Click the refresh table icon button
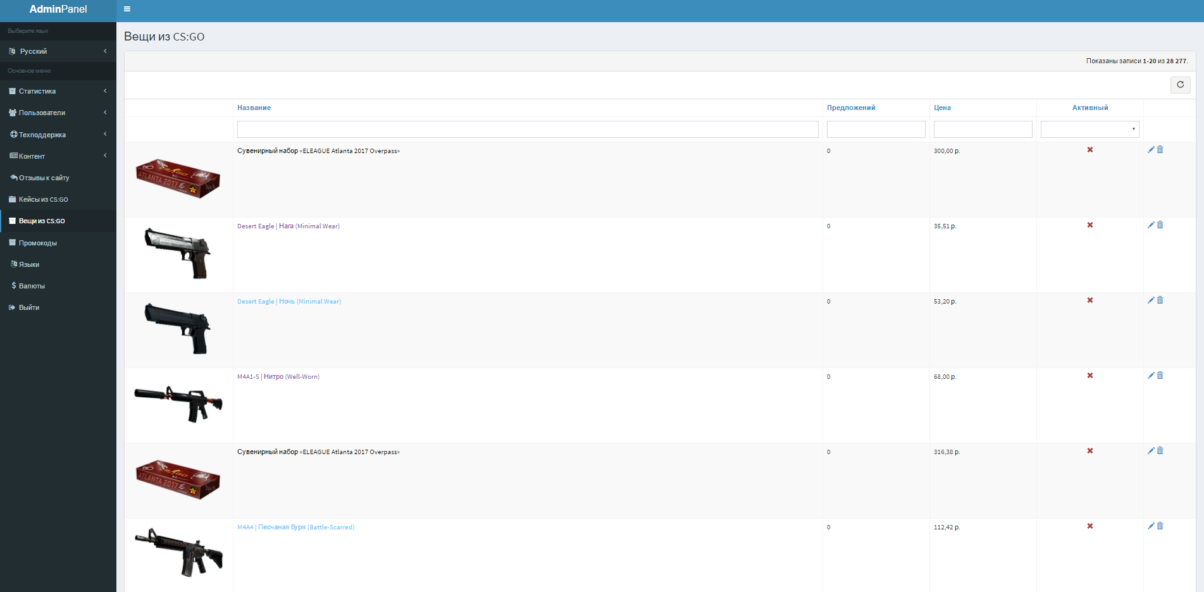This screenshot has height=592, width=1204. click(1180, 85)
